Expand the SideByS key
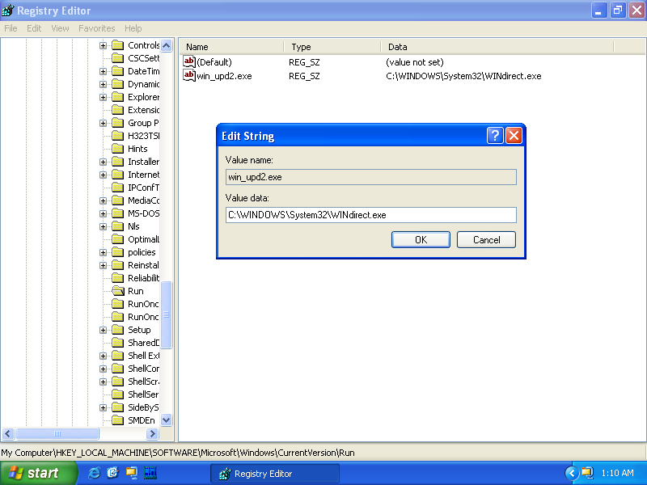Image resolution: width=647 pixels, height=485 pixels. coord(104,407)
